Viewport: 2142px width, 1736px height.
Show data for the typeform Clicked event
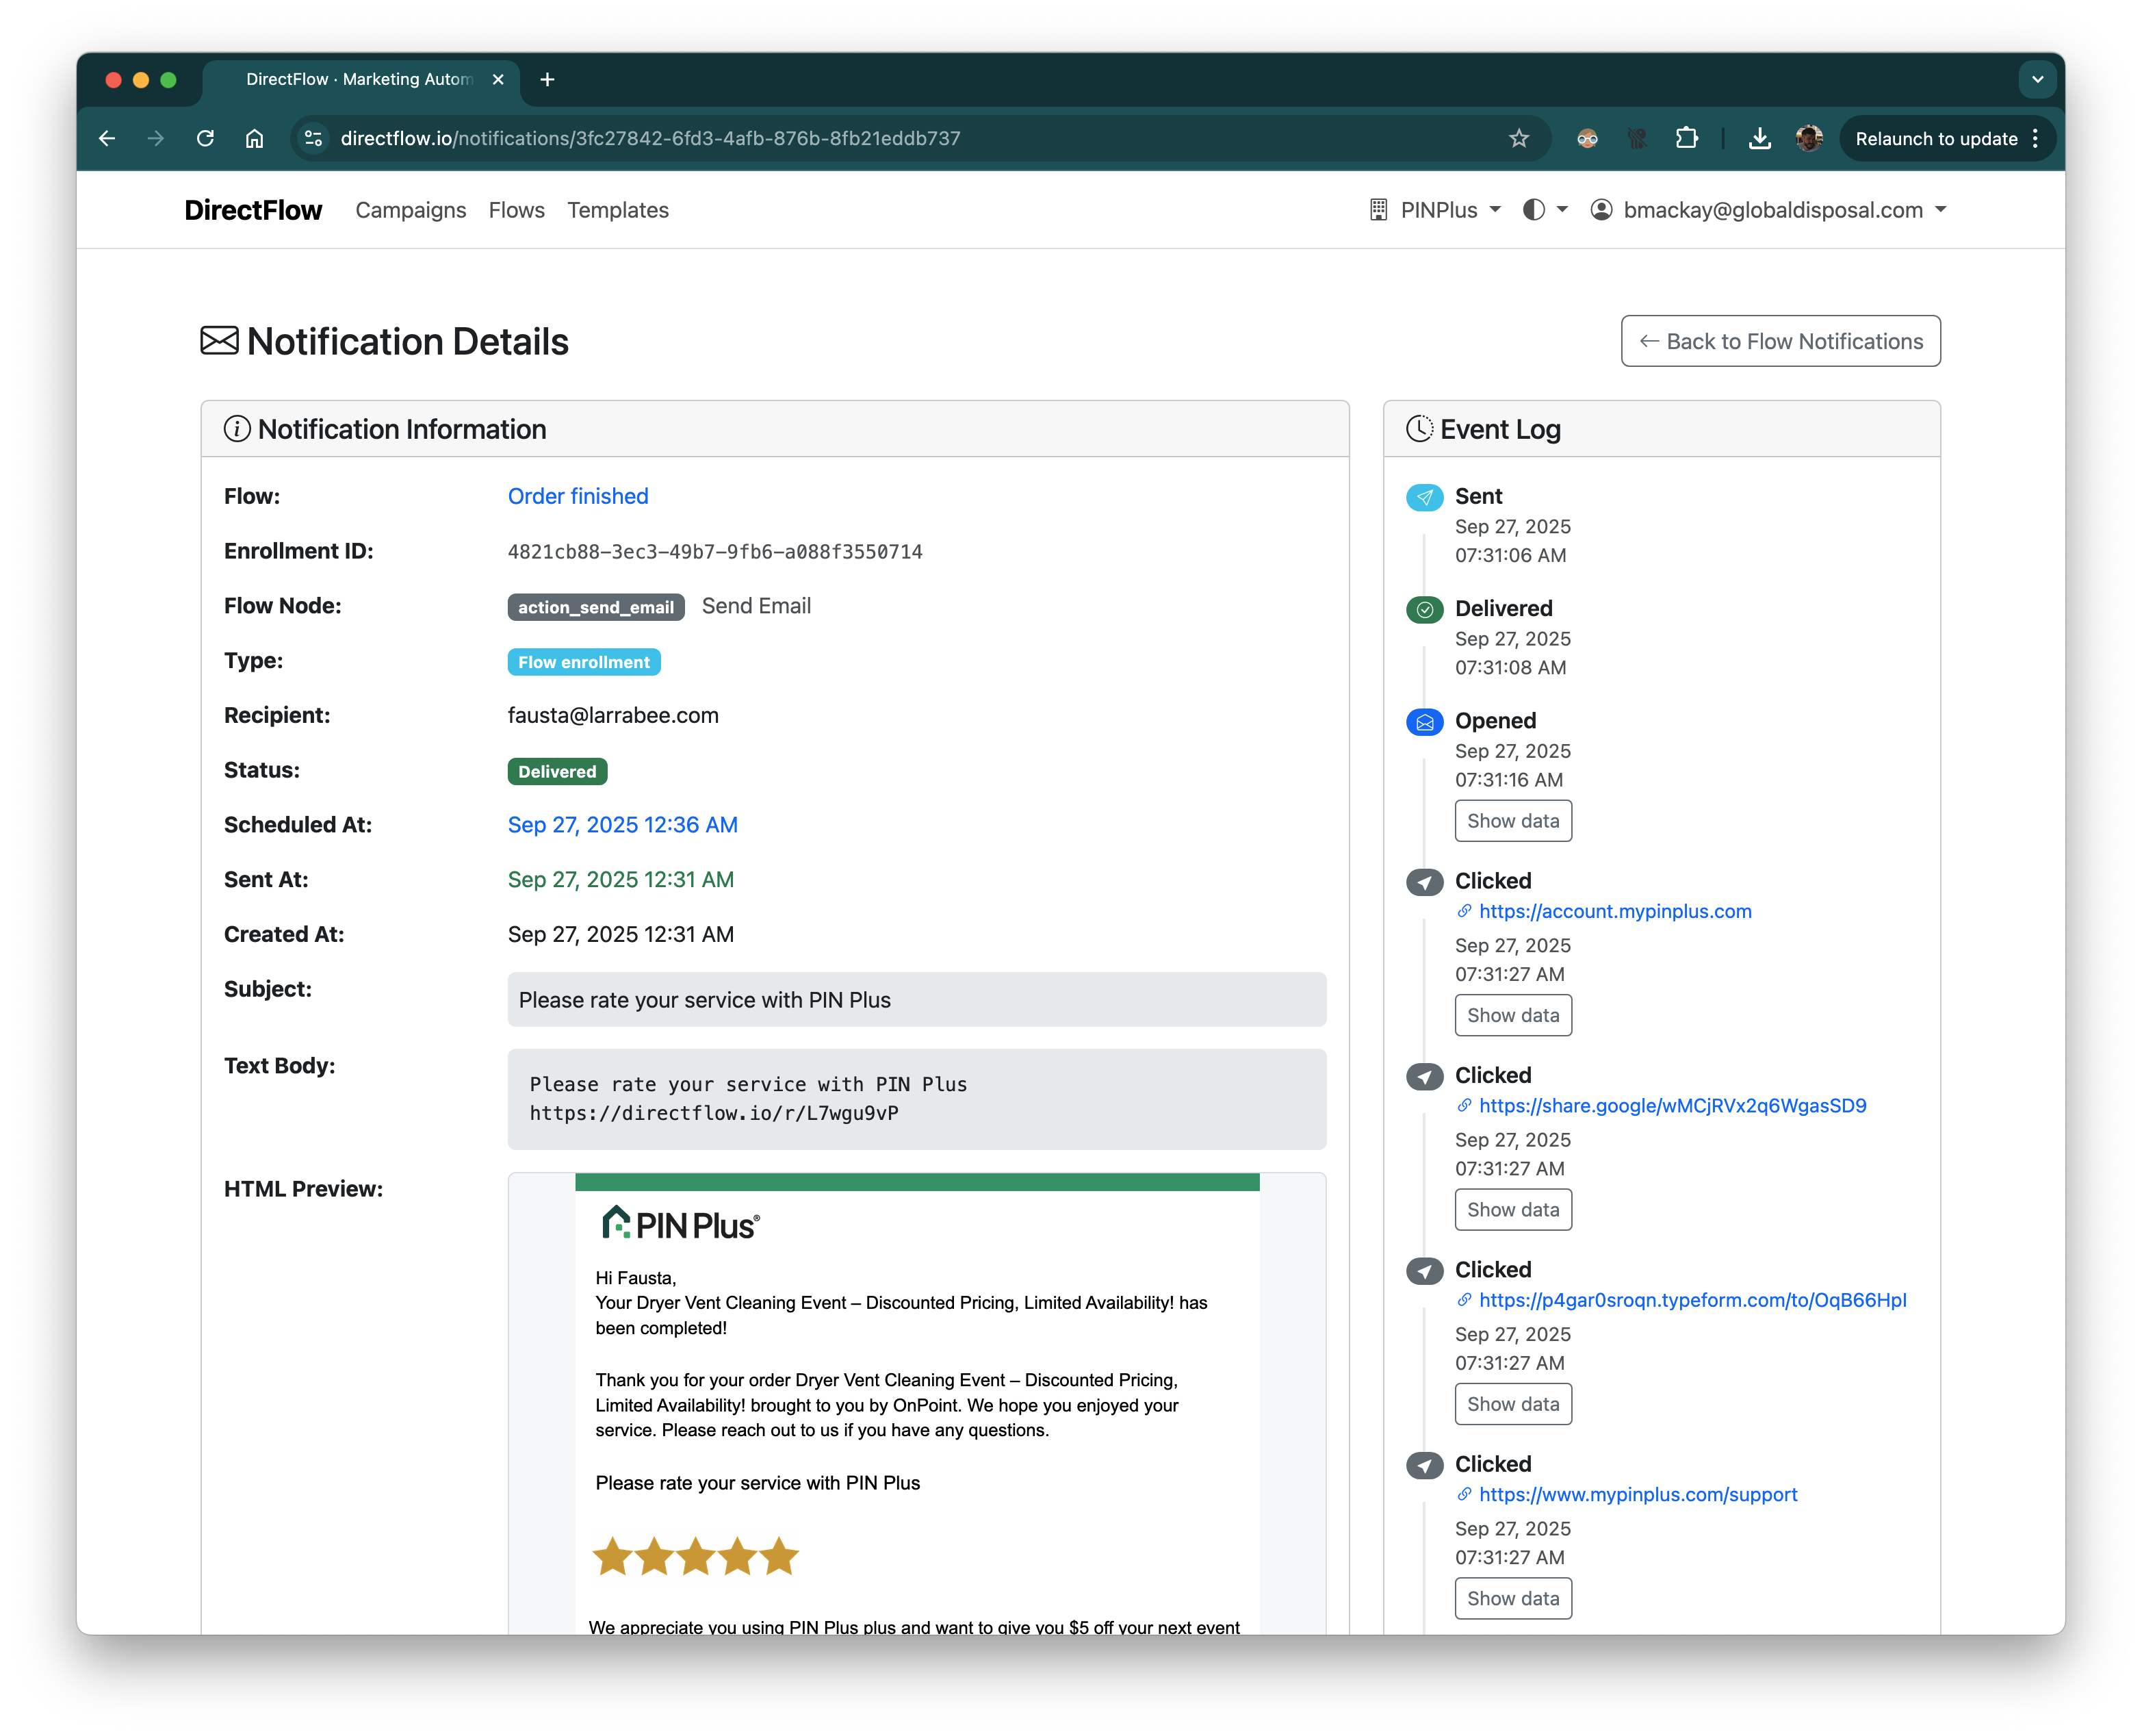[x=1512, y=1404]
